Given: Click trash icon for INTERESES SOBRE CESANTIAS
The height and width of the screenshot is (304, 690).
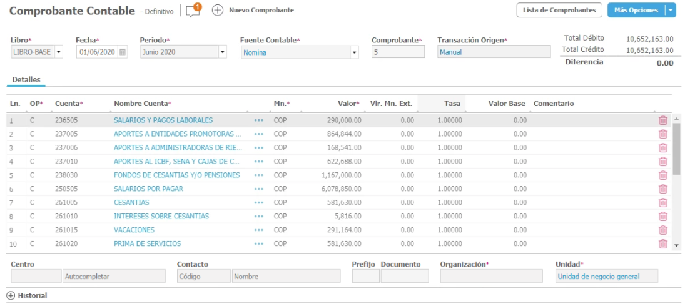Looking at the screenshot, I should 663,217.
